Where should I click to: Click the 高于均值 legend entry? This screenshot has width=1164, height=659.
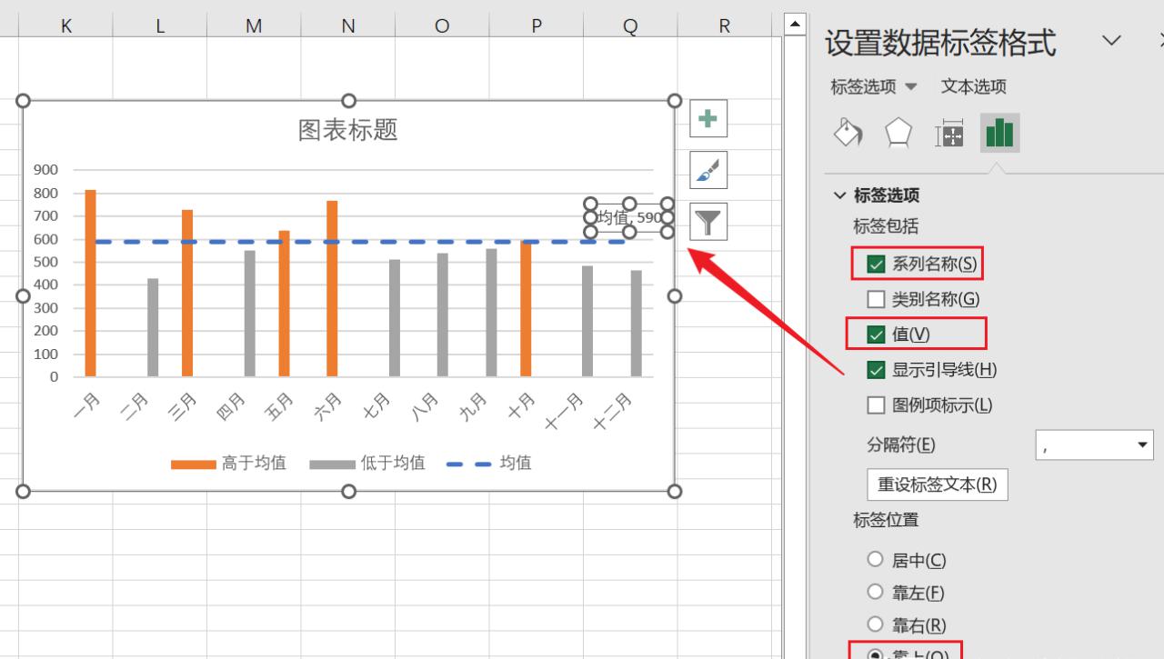click(x=228, y=464)
